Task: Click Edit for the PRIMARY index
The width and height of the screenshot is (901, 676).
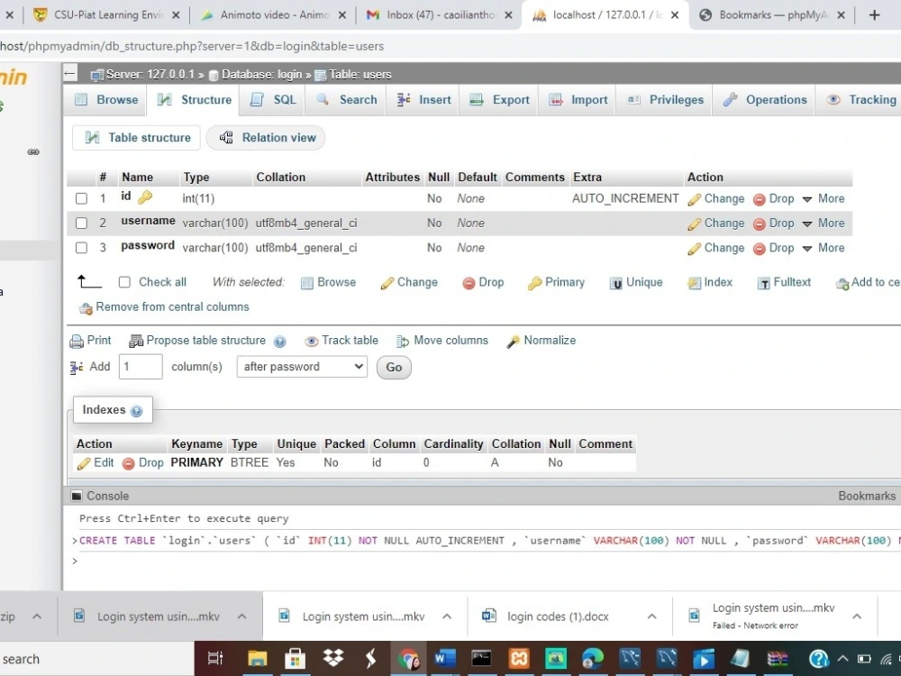Action: [x=96, y=462]
